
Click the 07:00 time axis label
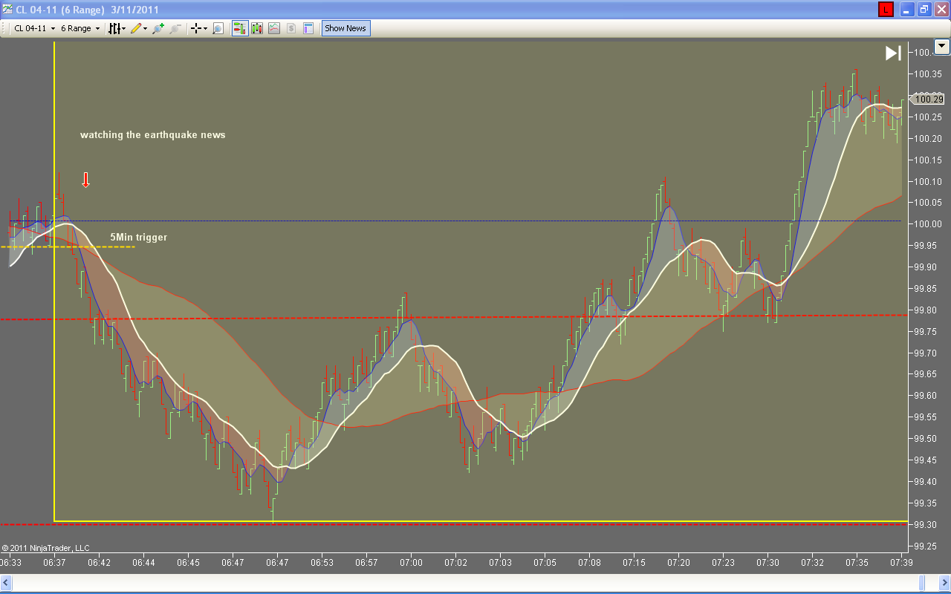pyautogui.click(x=412, y=563)
